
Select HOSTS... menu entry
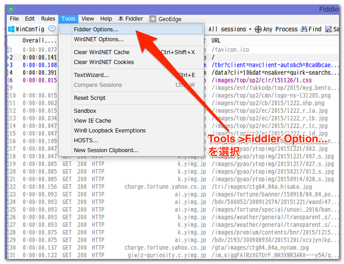(x=131, y=140)
